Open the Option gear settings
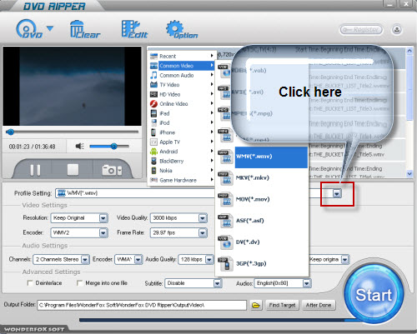417x334 pixels. pos(182,29)
